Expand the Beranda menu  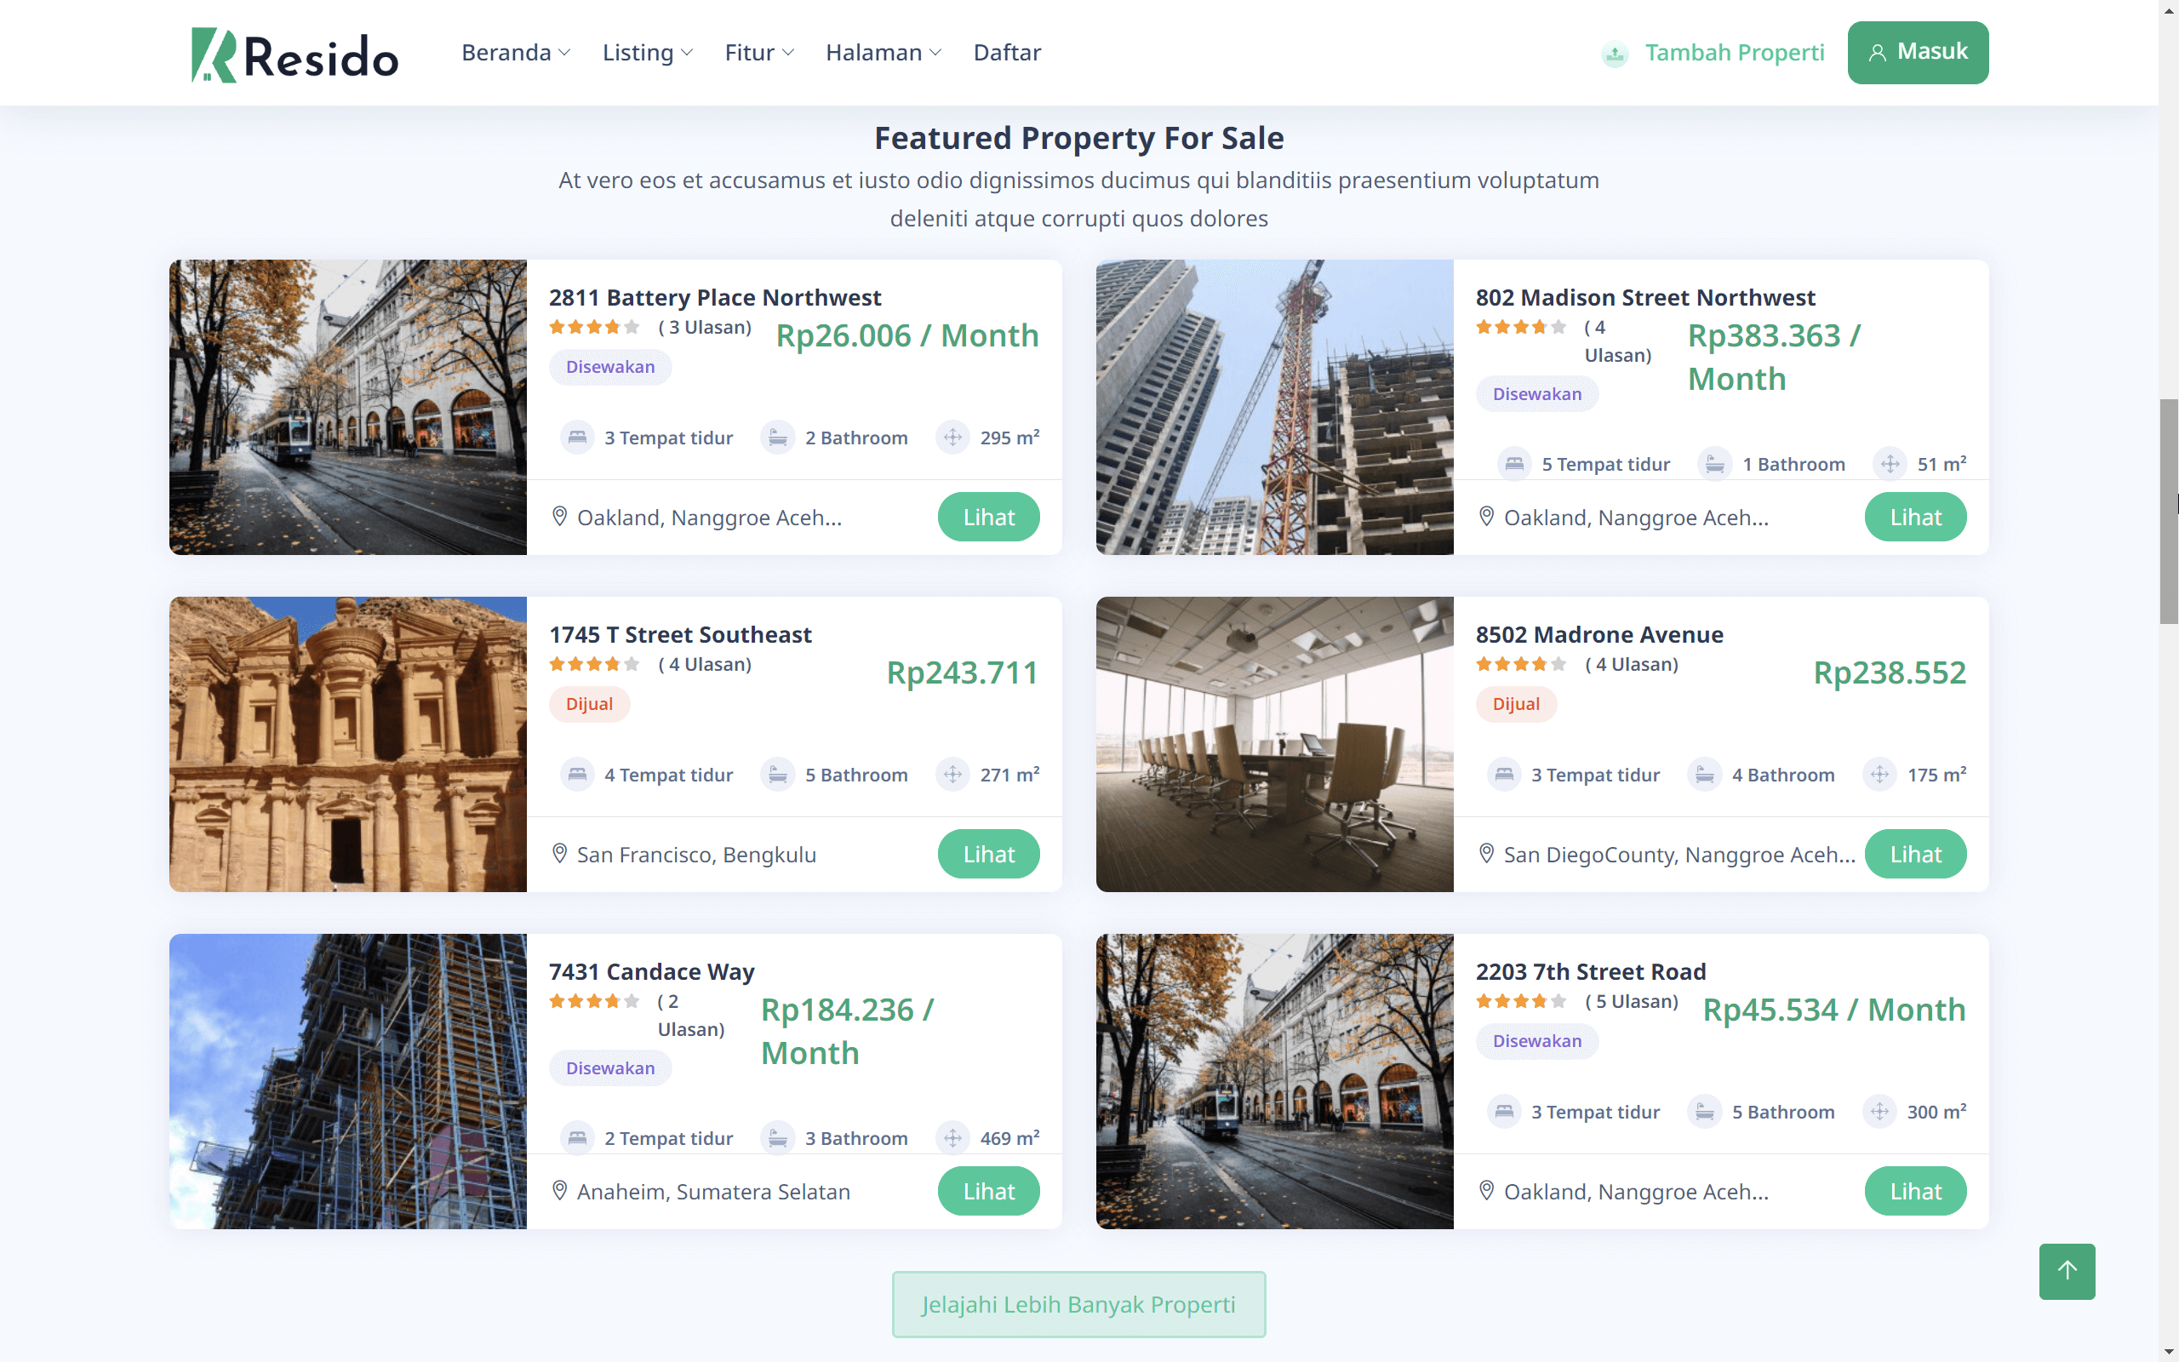[515, 52]
